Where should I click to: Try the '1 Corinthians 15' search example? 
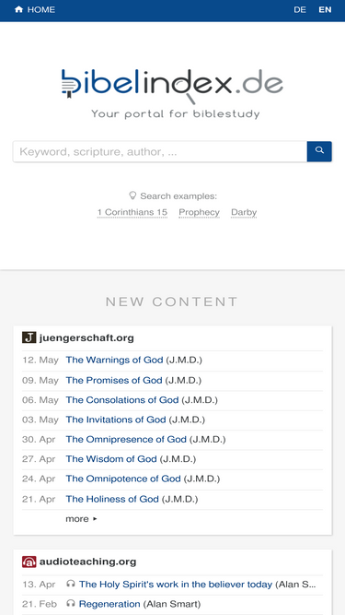(x=132, y=213)
